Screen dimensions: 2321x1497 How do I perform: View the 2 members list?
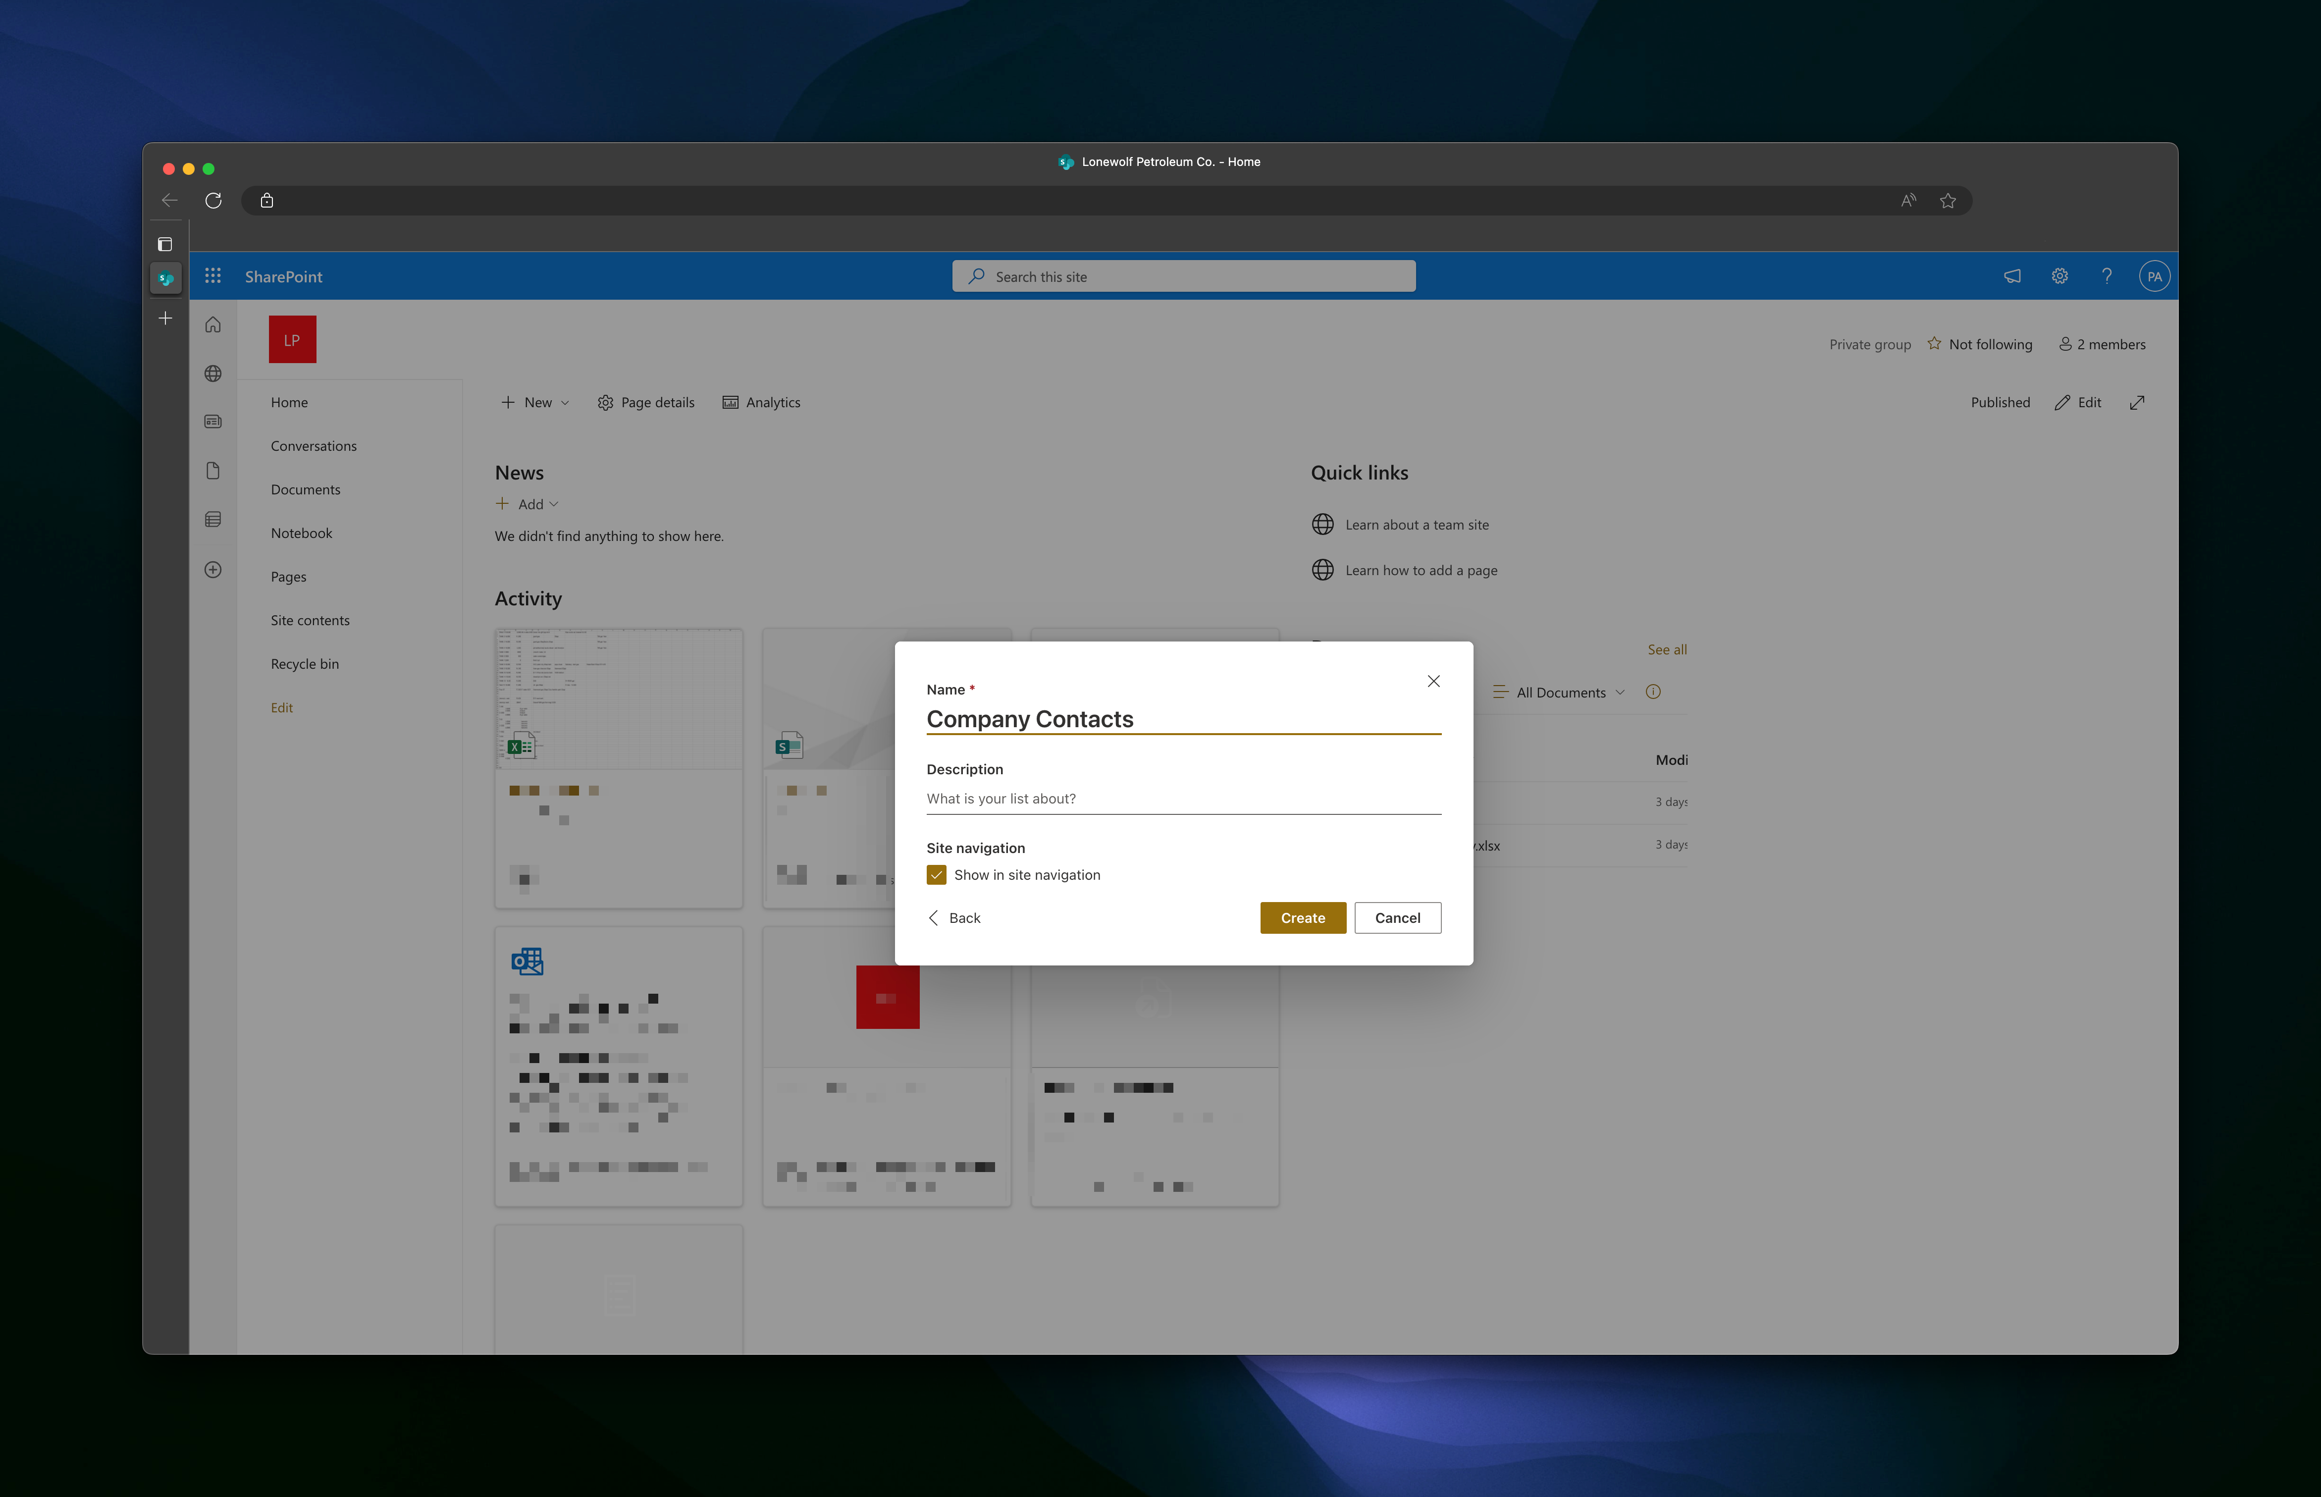point(2102,344)
